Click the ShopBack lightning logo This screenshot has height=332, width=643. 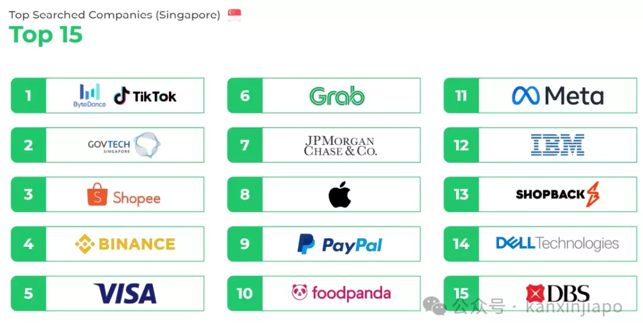tap(593, 194)
